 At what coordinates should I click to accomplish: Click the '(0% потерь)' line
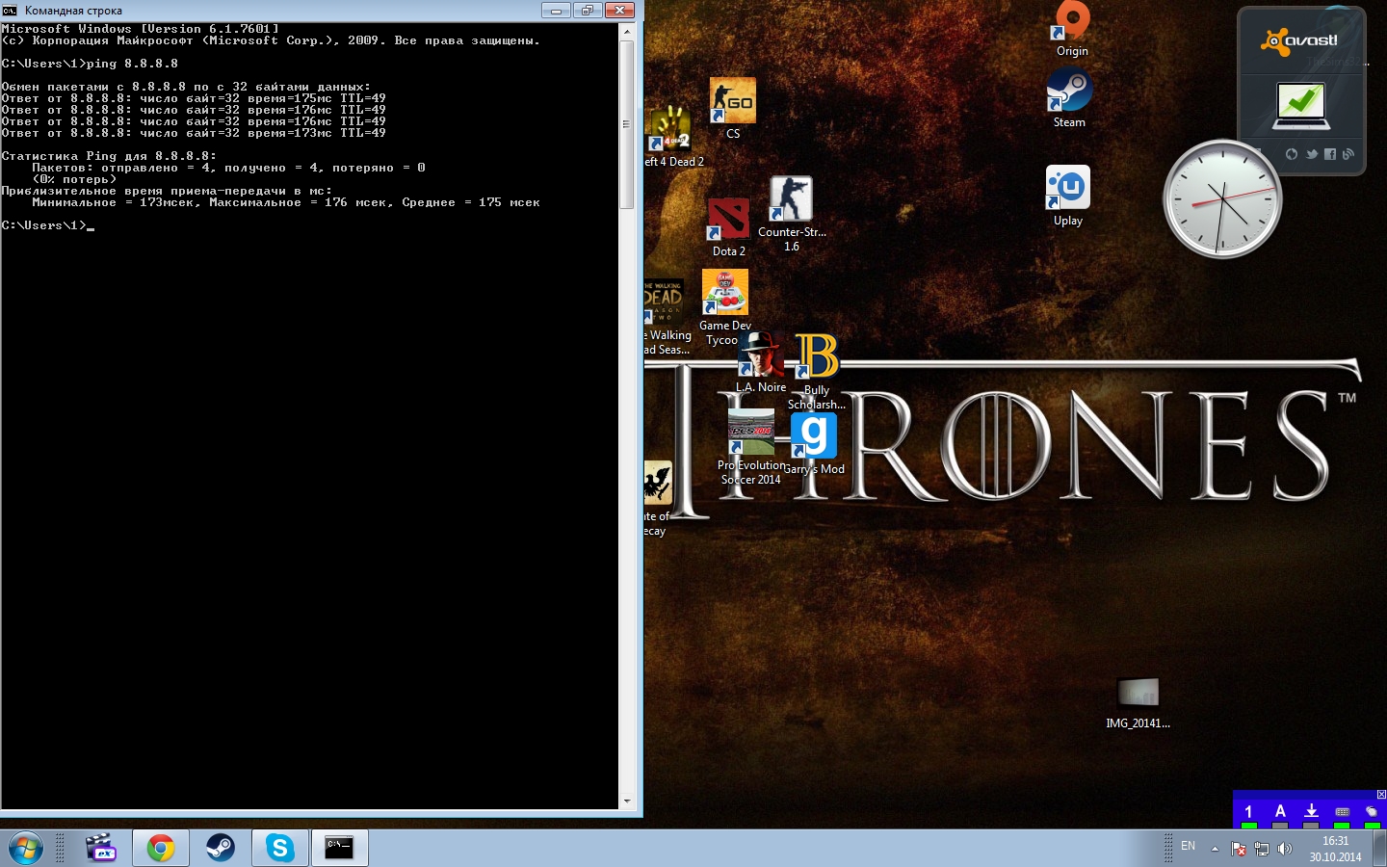[74, 179]
